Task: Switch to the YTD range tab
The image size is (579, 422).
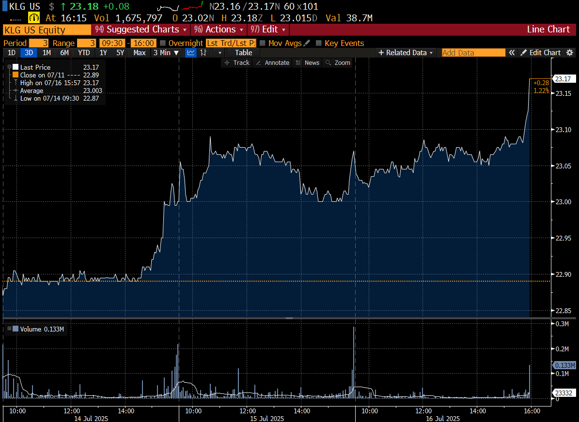Action: pyautogui.click(x=84, y=53)
